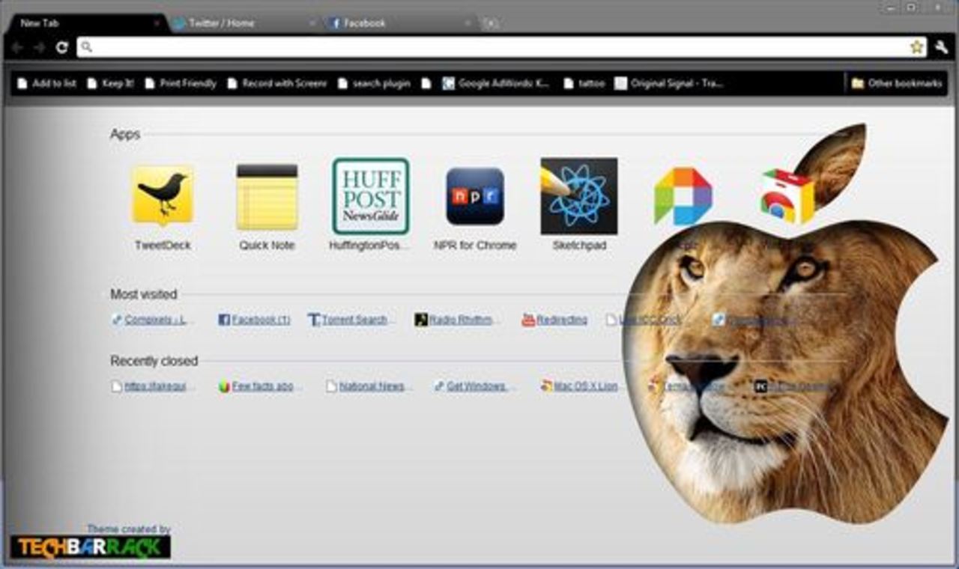Screen dimensions: 959x569
Task: Go forward to the next page
Action: coord(39,47)
